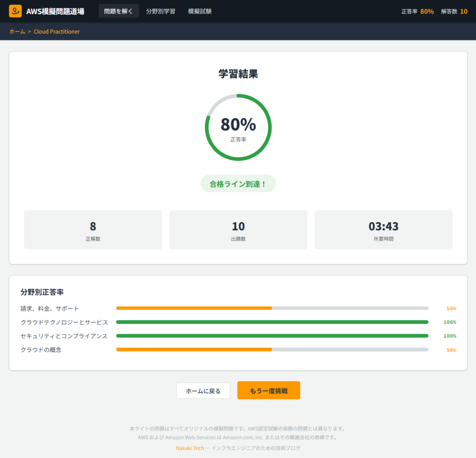
Task: Click the ホーム breadcrumb link
Action: 17,32
